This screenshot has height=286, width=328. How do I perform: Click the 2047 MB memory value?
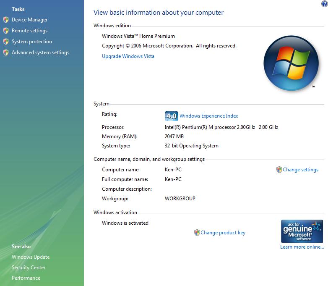coord(174,136)
